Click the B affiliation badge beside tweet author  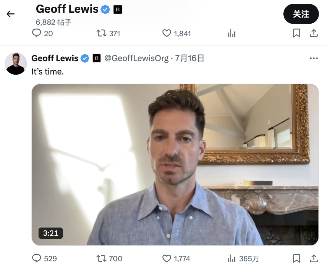point(96,58)
